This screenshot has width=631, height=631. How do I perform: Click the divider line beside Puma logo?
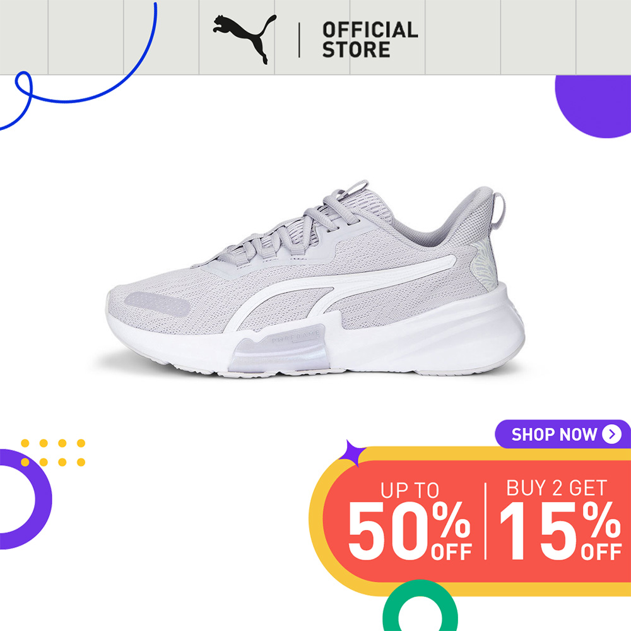coord(299,40)
